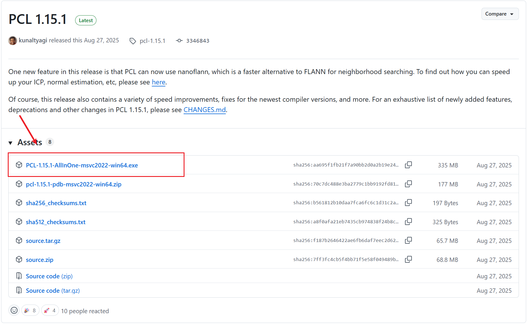Copy sha256 of source.zip
Screen dimensions: 527x325
tap(408, 259)
